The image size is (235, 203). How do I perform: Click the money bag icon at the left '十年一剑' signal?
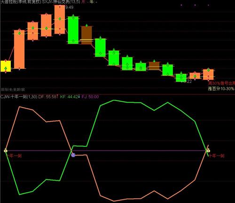(6, 151)
